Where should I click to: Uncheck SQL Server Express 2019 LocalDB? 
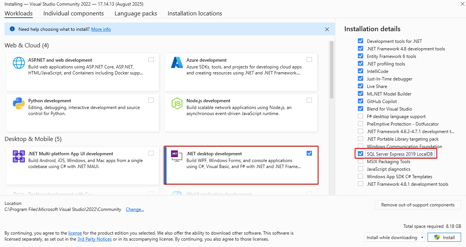(360, 153)
